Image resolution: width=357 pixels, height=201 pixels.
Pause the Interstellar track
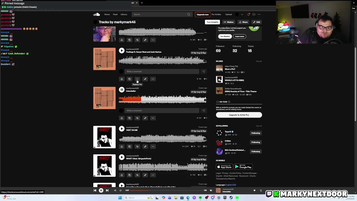[x=122, y=90]
